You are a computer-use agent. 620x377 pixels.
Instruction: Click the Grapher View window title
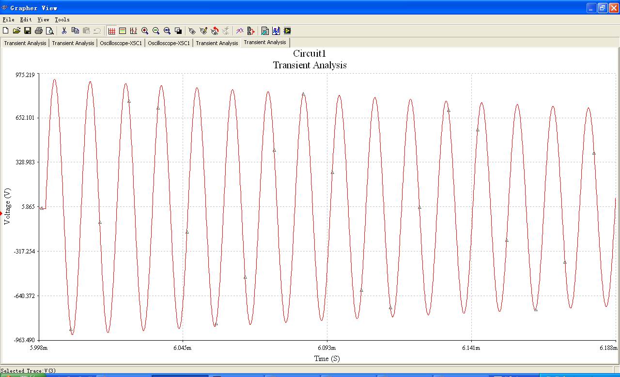coord(33,8)
